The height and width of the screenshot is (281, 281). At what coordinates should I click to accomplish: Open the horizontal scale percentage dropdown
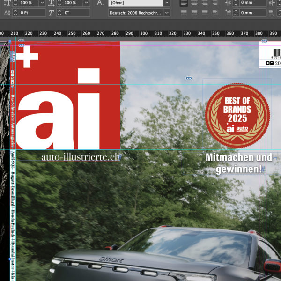[86, 3]
